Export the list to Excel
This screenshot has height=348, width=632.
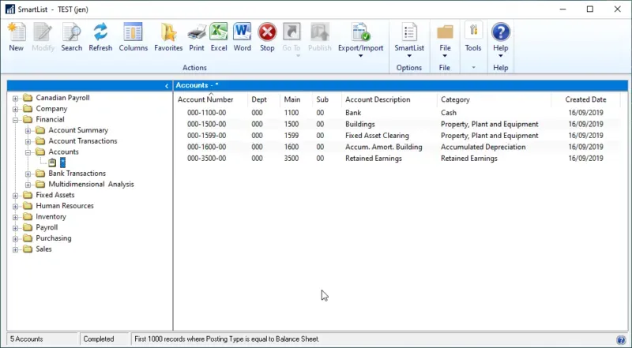click(219, 37)
